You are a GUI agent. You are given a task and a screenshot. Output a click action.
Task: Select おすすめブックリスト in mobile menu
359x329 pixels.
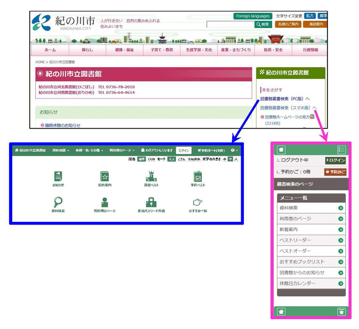311,261
